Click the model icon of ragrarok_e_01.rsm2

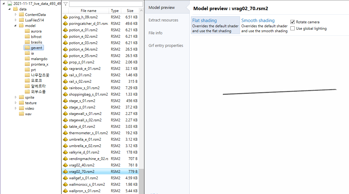pos(65,69)
